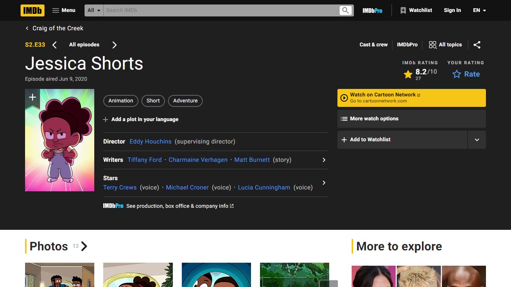Open IMDbPro from the header
511x287 pixels.
click(x=372, y=10)
